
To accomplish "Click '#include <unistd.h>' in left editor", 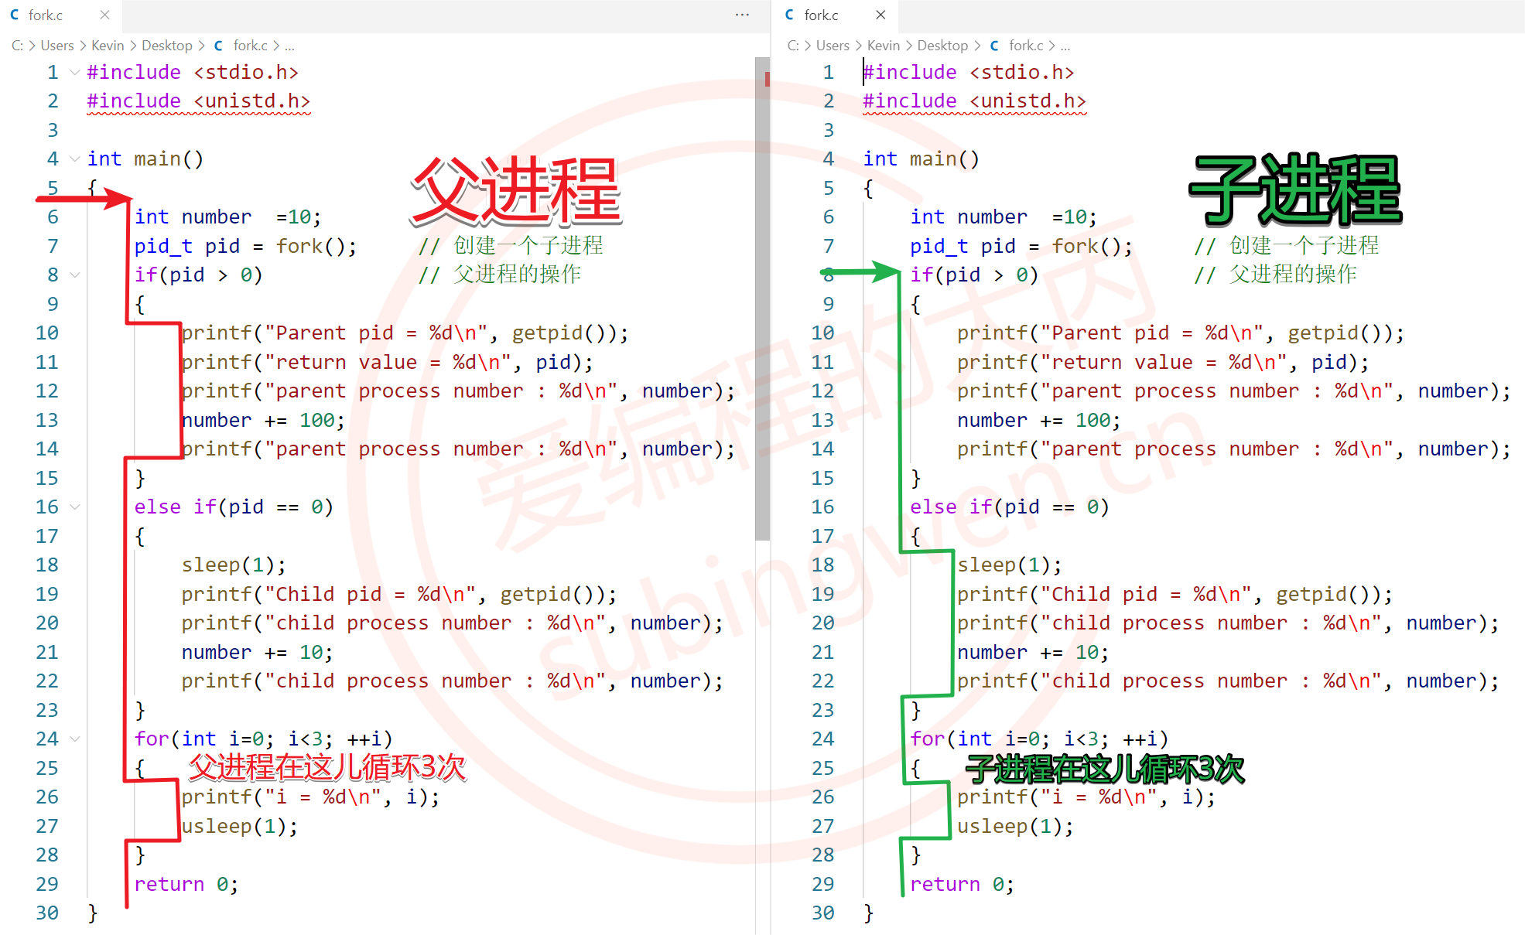I will tap(199, 101).
